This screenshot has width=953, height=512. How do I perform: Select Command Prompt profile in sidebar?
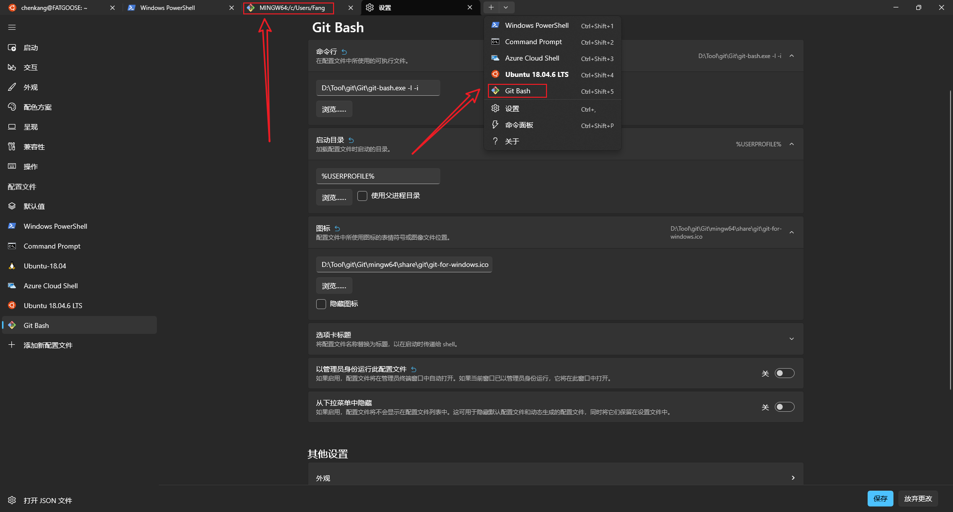coord(79,246)
